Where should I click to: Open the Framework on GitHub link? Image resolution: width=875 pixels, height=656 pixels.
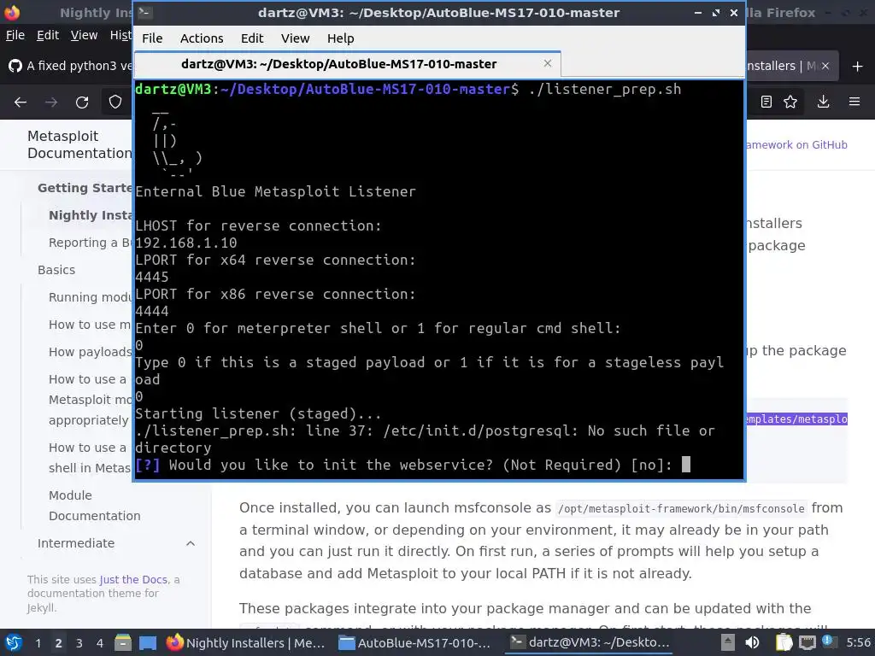(797, 145)
